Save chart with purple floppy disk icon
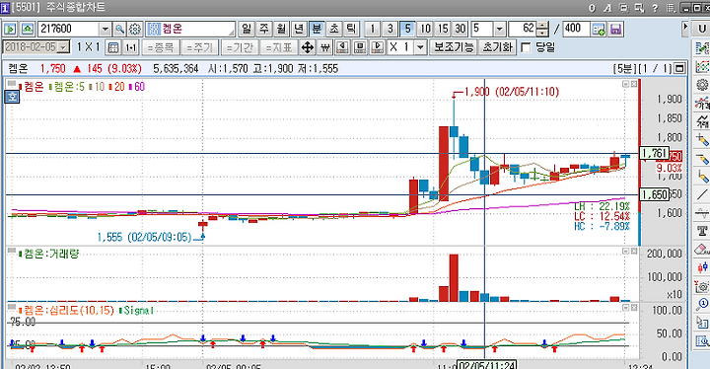The height and width of the screenshot is (369, 710). (615, 29)
